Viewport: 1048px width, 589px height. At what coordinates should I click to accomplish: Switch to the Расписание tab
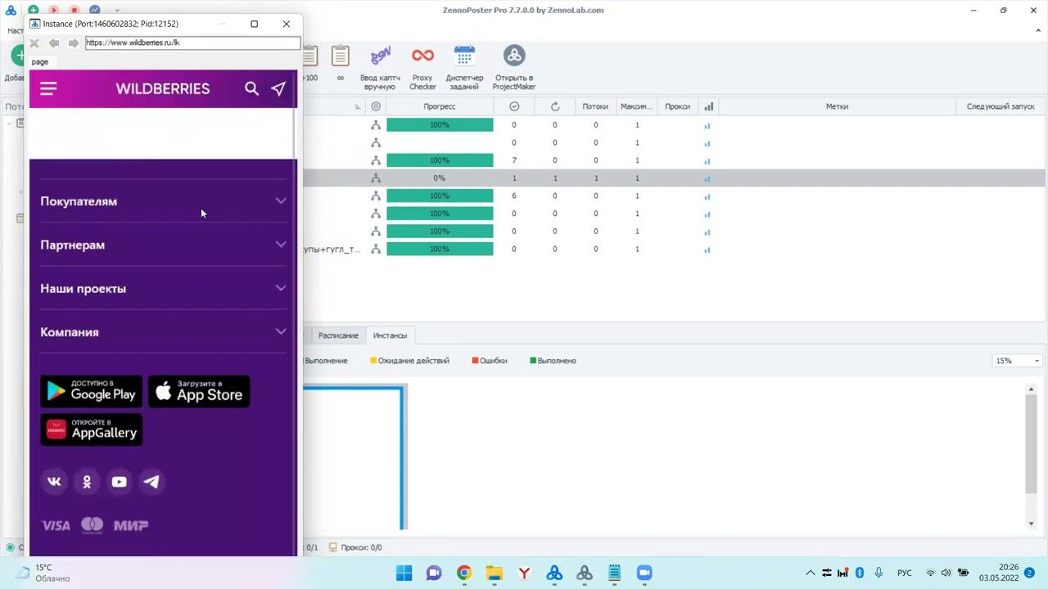pyautogui.click(x=338, y=335)
